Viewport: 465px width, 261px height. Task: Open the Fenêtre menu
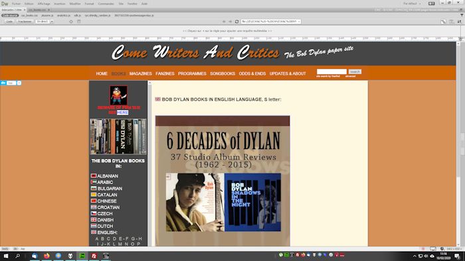[x=132, y=4]
